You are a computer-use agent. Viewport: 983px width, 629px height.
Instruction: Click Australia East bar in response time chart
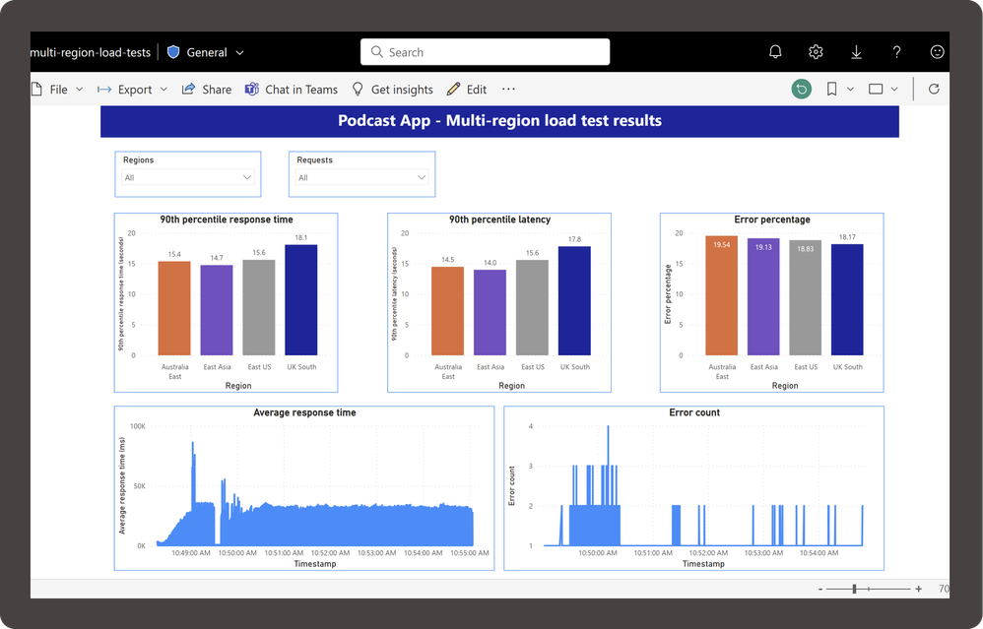(174, 308)
